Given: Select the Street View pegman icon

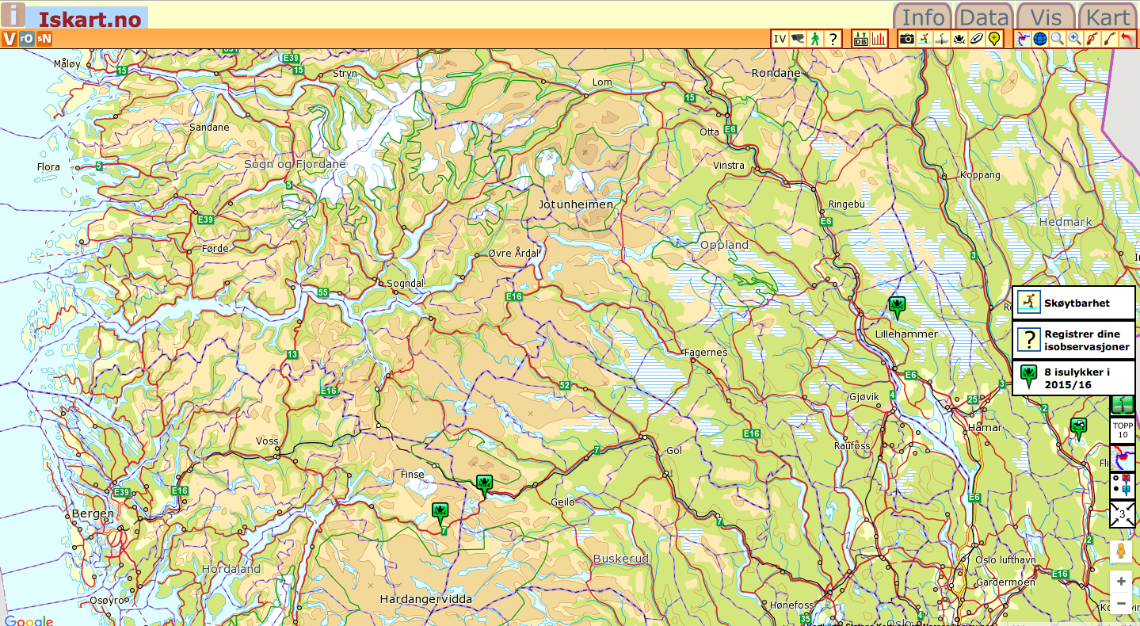Looking at the screenshot, I should pos(1121,551).
